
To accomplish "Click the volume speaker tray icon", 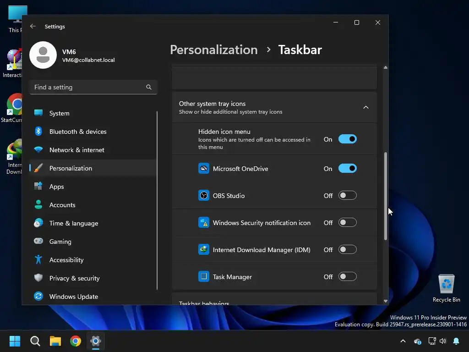I will click(443, 341).
